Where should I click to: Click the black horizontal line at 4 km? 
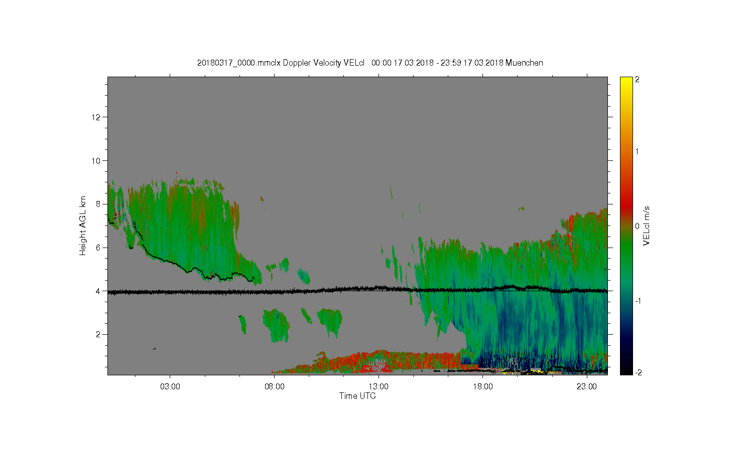pyautogui.click(x=357, y=290)
